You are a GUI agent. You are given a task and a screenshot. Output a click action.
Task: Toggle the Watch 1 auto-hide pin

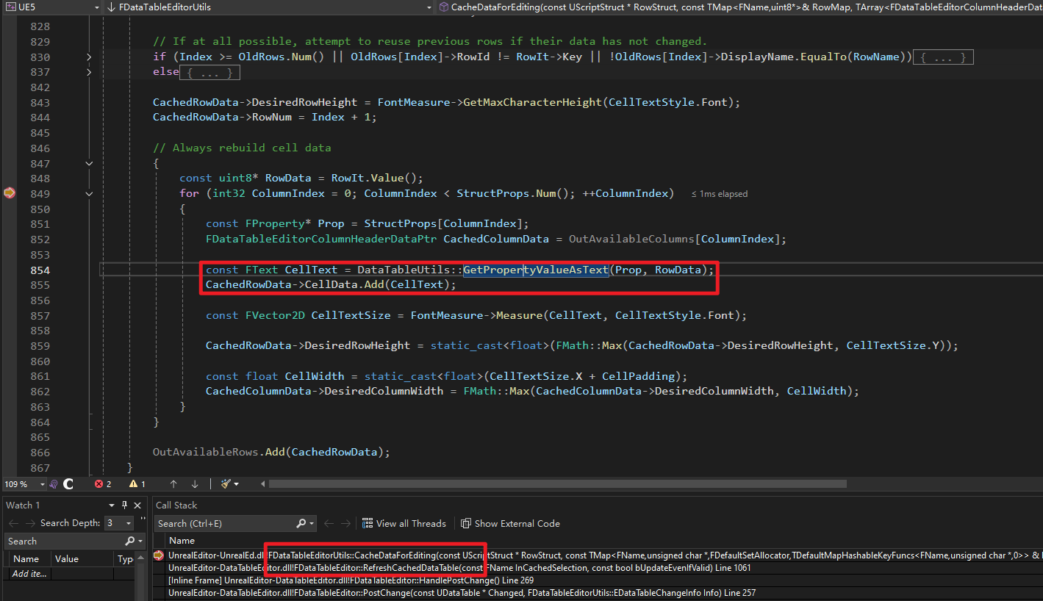point(125,505)
